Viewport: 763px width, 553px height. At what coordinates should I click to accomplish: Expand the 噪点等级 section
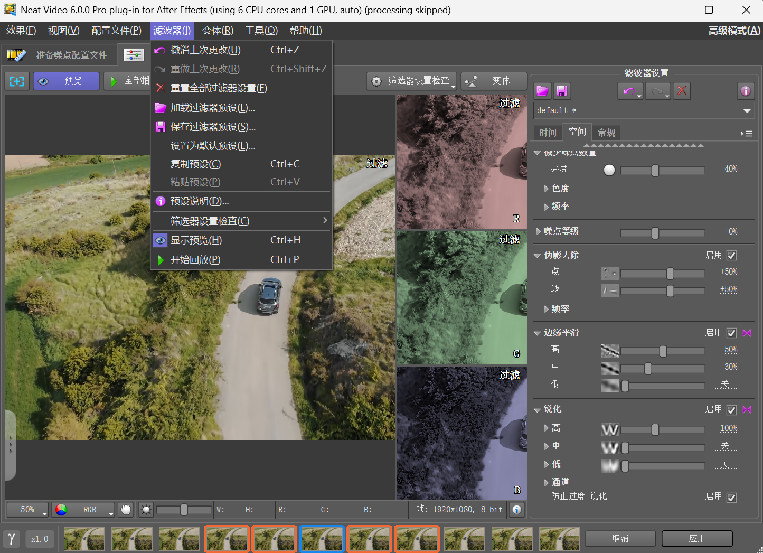coord(538,231)
